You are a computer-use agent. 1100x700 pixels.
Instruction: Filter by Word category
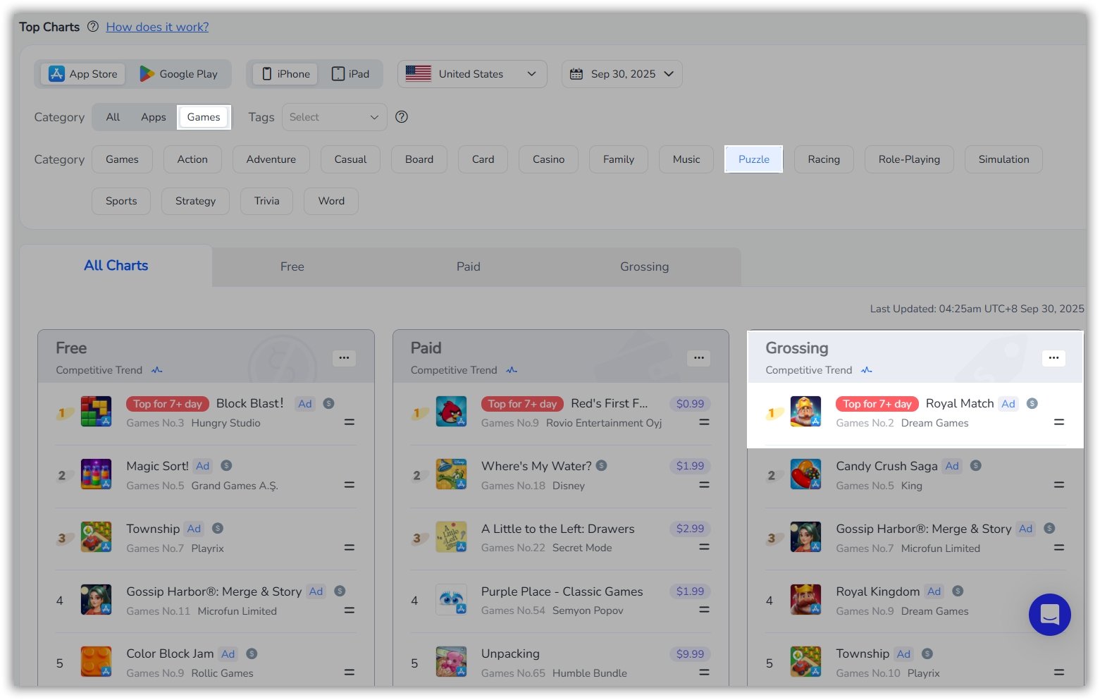[331, 201]
